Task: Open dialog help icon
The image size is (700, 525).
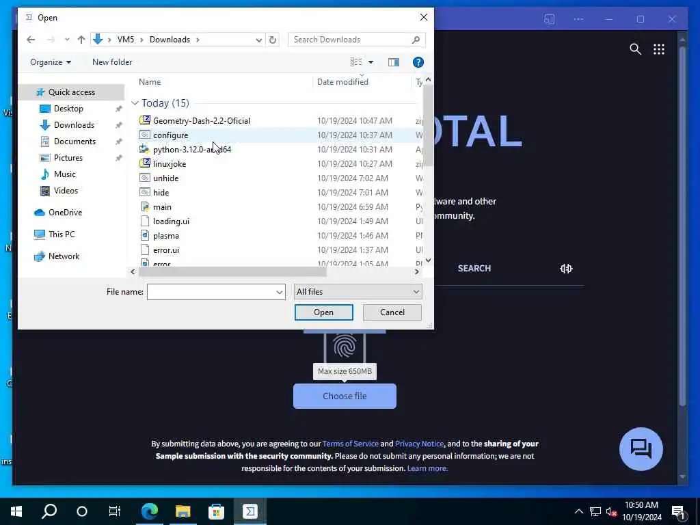Action: click(418, 62)
